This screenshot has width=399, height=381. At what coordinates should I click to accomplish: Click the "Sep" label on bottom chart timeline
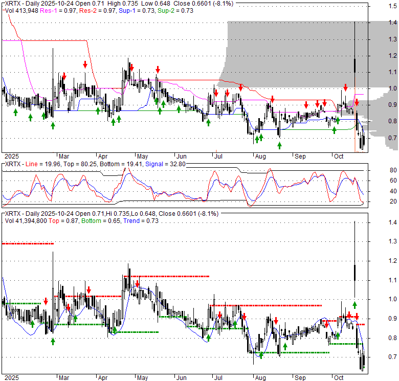coord(300,378)
